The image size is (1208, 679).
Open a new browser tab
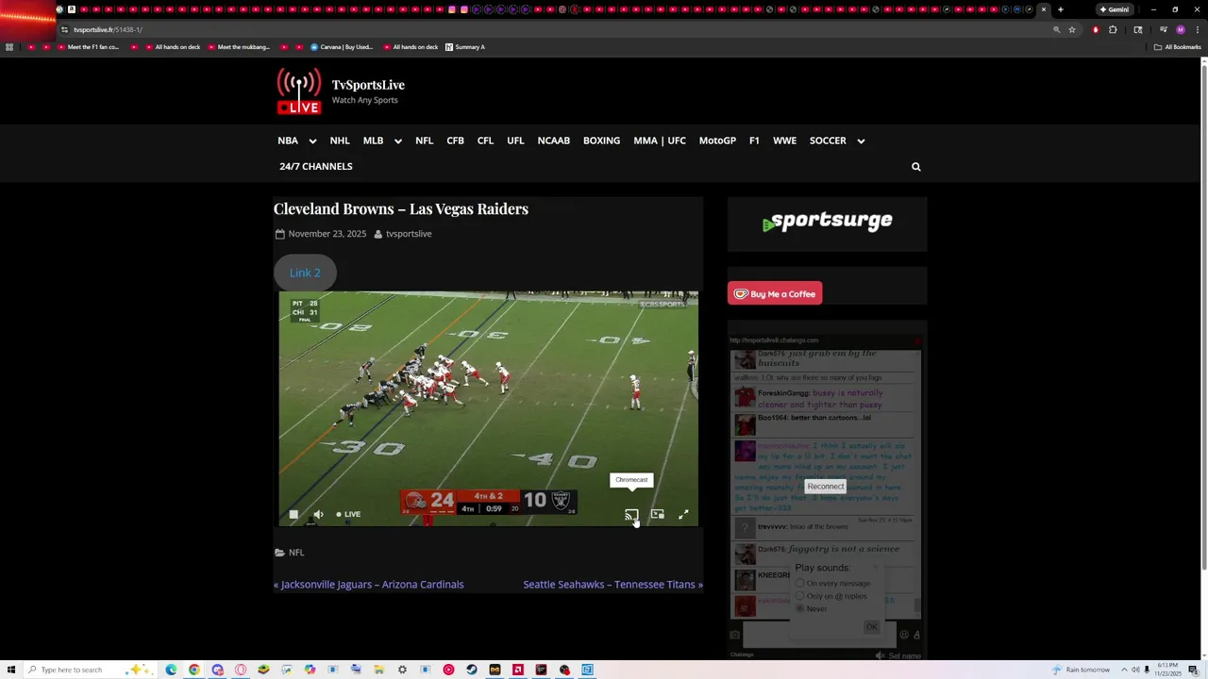click(x=1060, y=9)
